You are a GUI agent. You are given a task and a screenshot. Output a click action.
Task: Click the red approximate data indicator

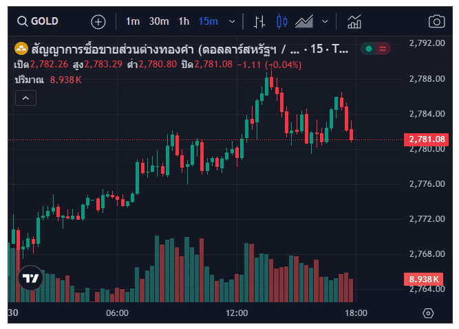(383, 49)
